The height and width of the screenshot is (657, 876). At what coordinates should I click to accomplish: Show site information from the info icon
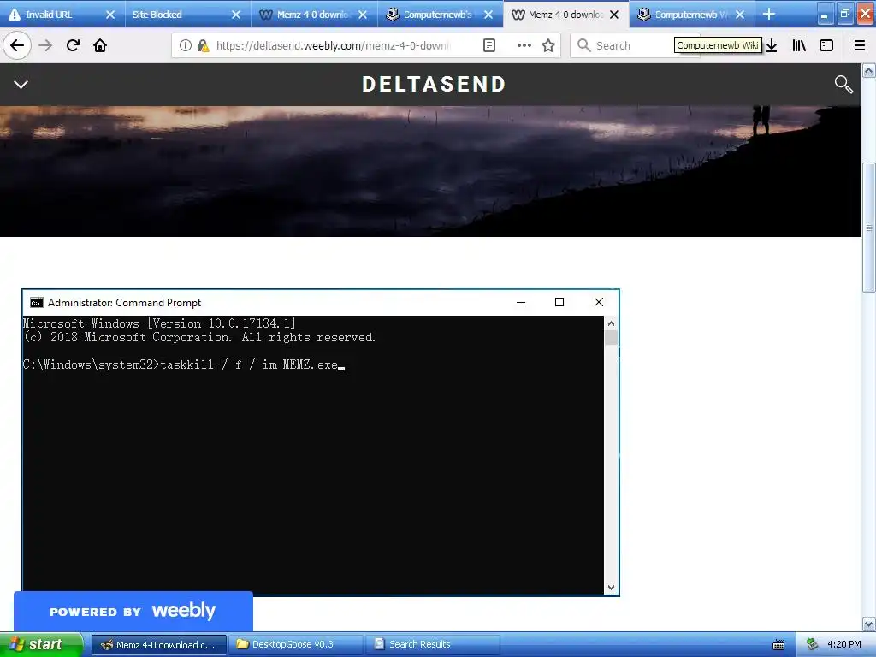186,45
